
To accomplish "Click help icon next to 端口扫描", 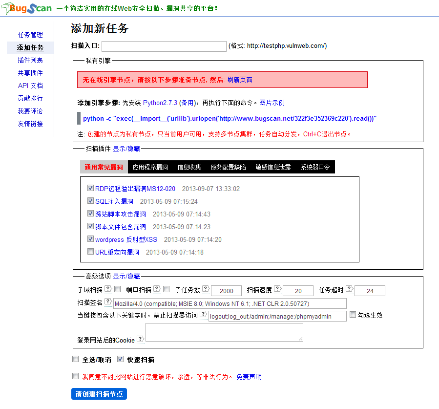I will click(157, 289).
